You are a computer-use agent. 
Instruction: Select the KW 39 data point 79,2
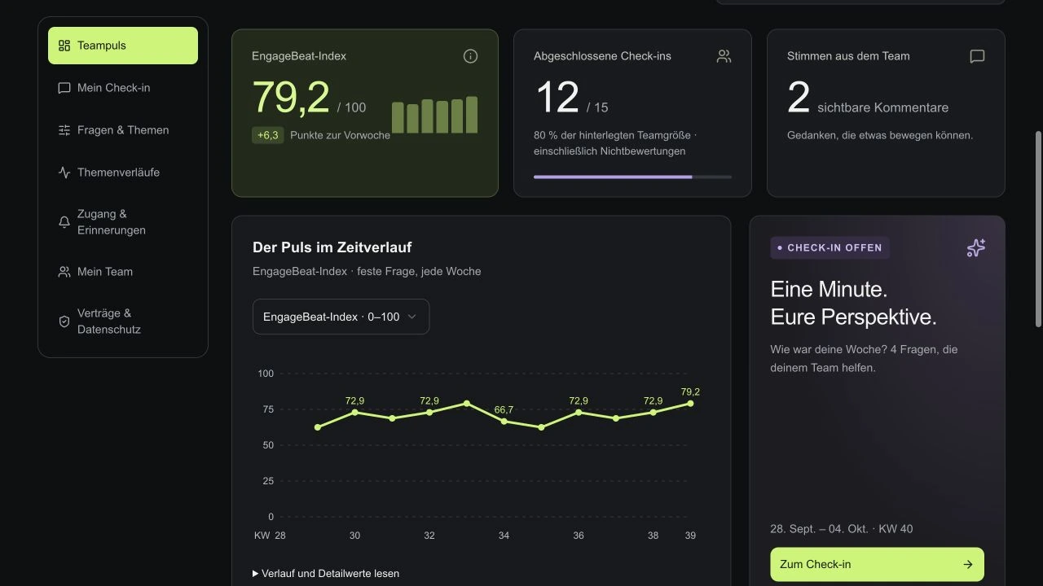point(690,404)
